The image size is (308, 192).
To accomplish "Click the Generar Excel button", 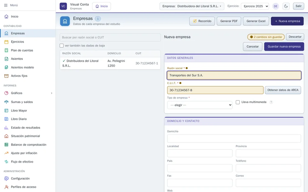I will (x=256, y=21).
